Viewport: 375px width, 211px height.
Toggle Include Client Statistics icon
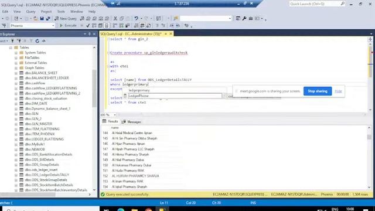point(128,26)
